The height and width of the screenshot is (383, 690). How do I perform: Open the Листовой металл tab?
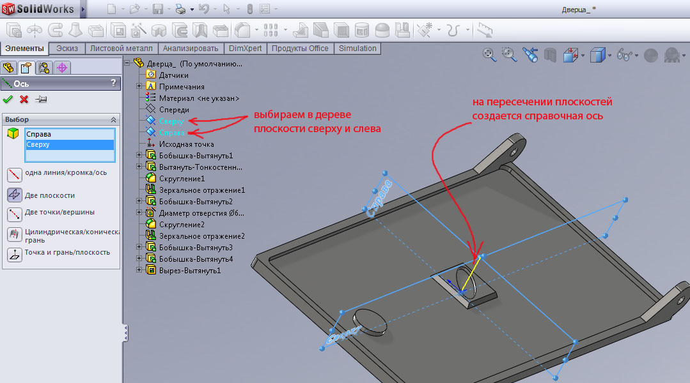click(122, 49)
